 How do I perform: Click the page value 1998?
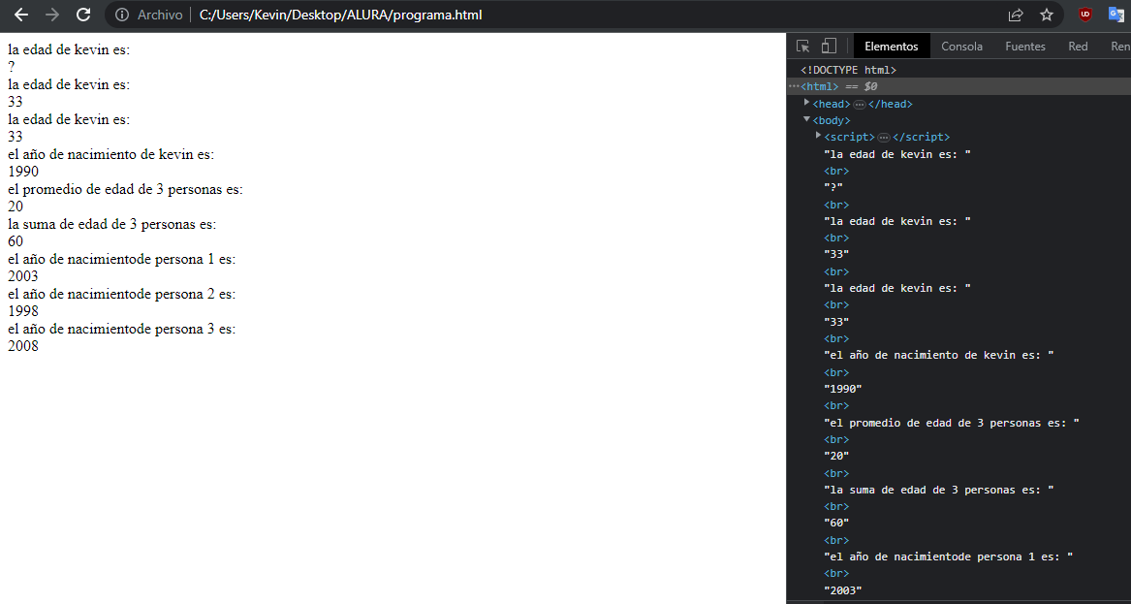23,311
